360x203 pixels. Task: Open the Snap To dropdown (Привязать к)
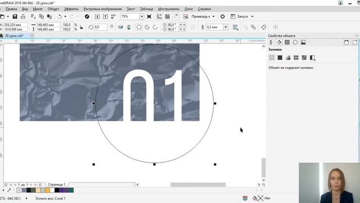click(x=203, y=16)
